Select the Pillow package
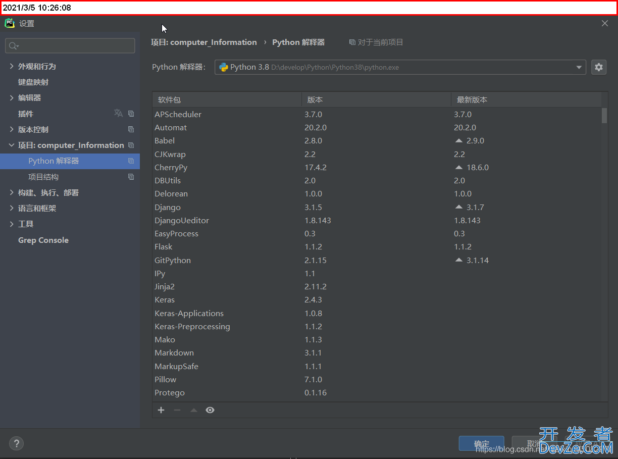This screenshot has height=459, width=618. [x=377, y=379]
